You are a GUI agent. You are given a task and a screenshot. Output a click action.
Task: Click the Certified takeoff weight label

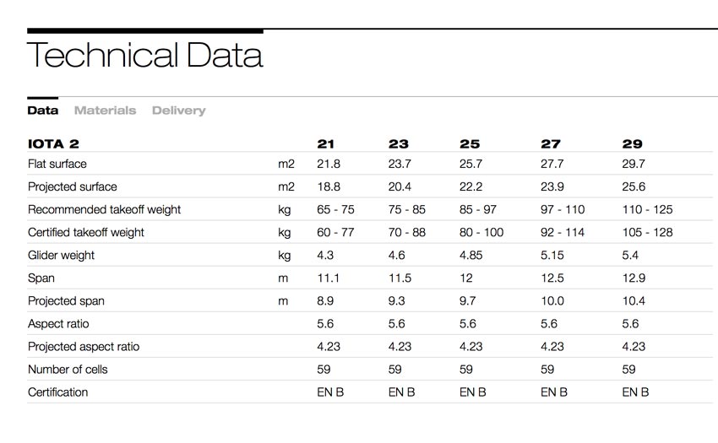tap(85, 233)
